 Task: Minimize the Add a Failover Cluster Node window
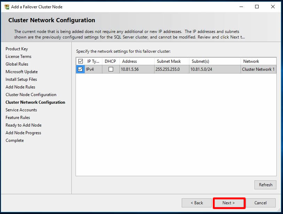coord(241,7)
